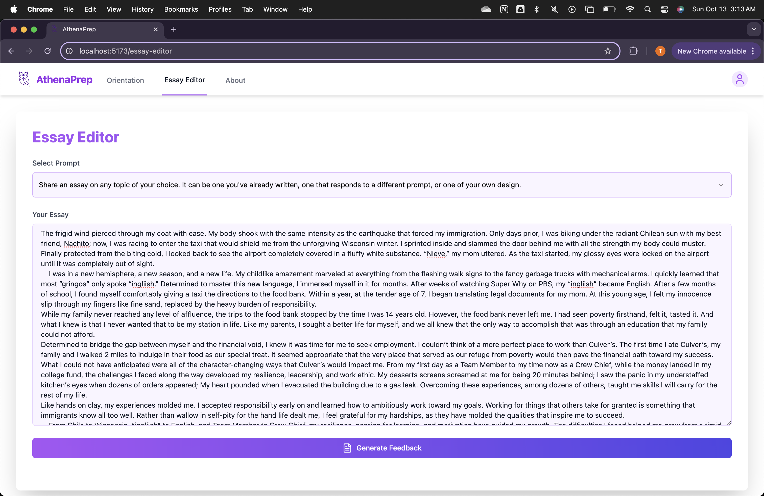Open Spotlight search in menu bar
Image resolution: width=764 pixels, height=496 pixels.
(x=647, y=9)
